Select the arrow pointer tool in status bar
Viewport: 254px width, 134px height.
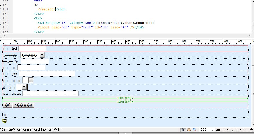183,130
